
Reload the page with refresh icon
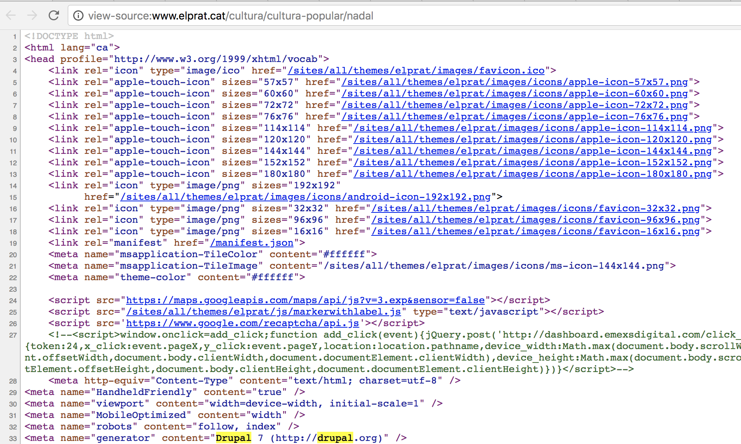click(54, 15)
